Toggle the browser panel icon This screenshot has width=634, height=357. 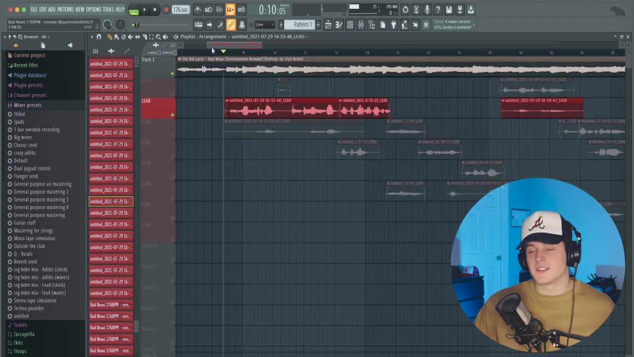pyautogui.click(x=371, y=25)
